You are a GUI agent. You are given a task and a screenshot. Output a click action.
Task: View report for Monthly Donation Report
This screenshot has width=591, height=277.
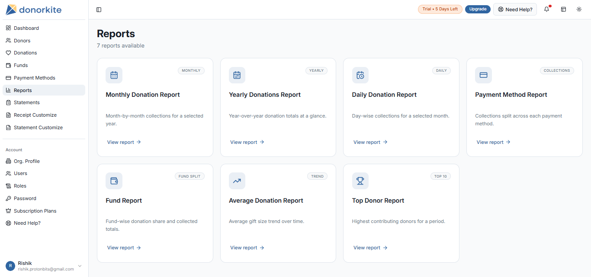pyautogui.click(x=124, y=142)
